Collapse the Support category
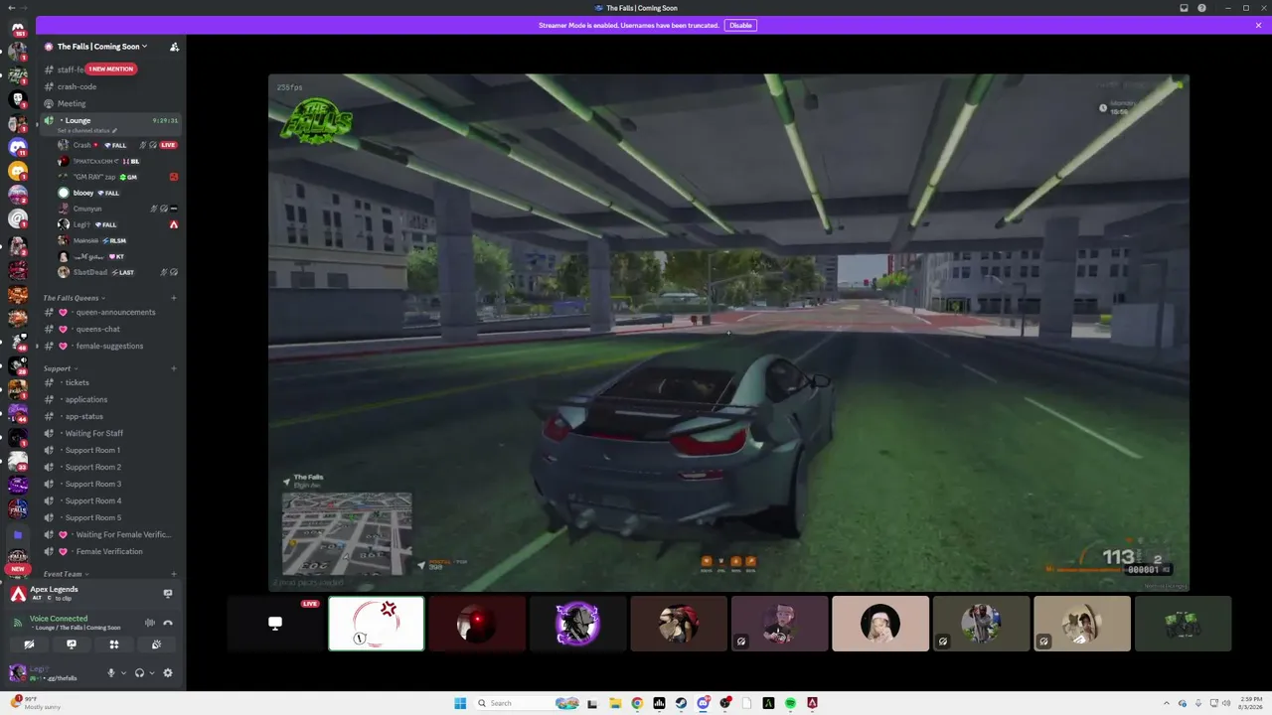This screenshot has width=1272, height=715. (60, 368)
